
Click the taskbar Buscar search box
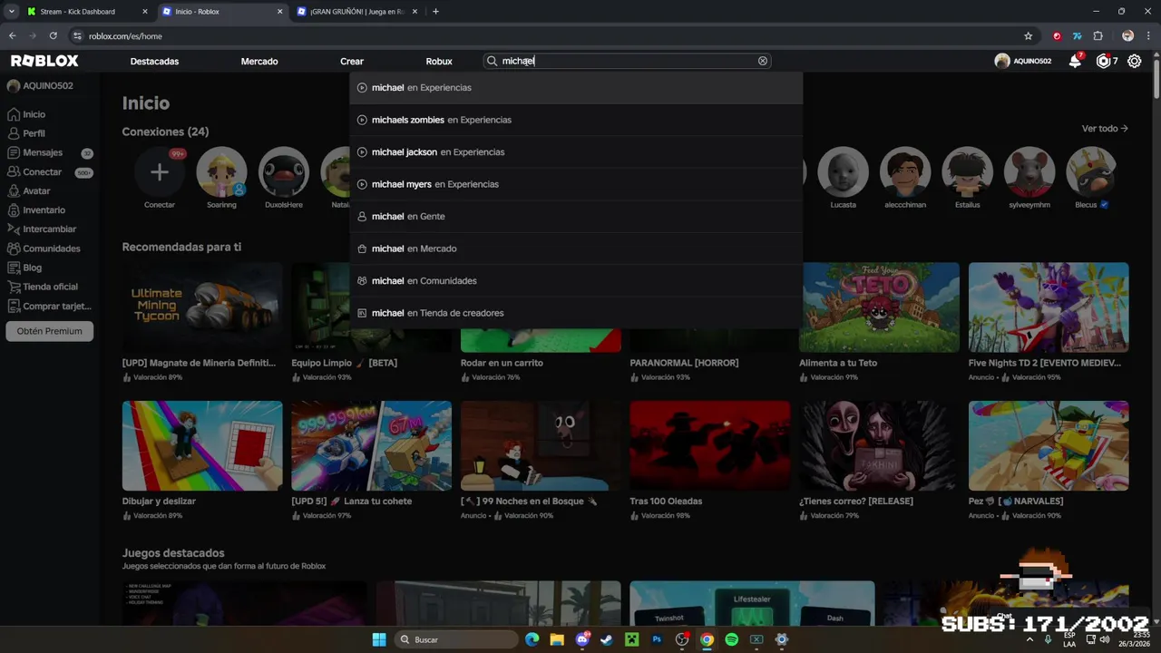pyautogui.click(x=457, y=639)
